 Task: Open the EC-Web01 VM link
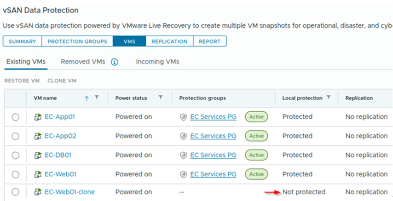pyautogui.click(x=60, y=174)
